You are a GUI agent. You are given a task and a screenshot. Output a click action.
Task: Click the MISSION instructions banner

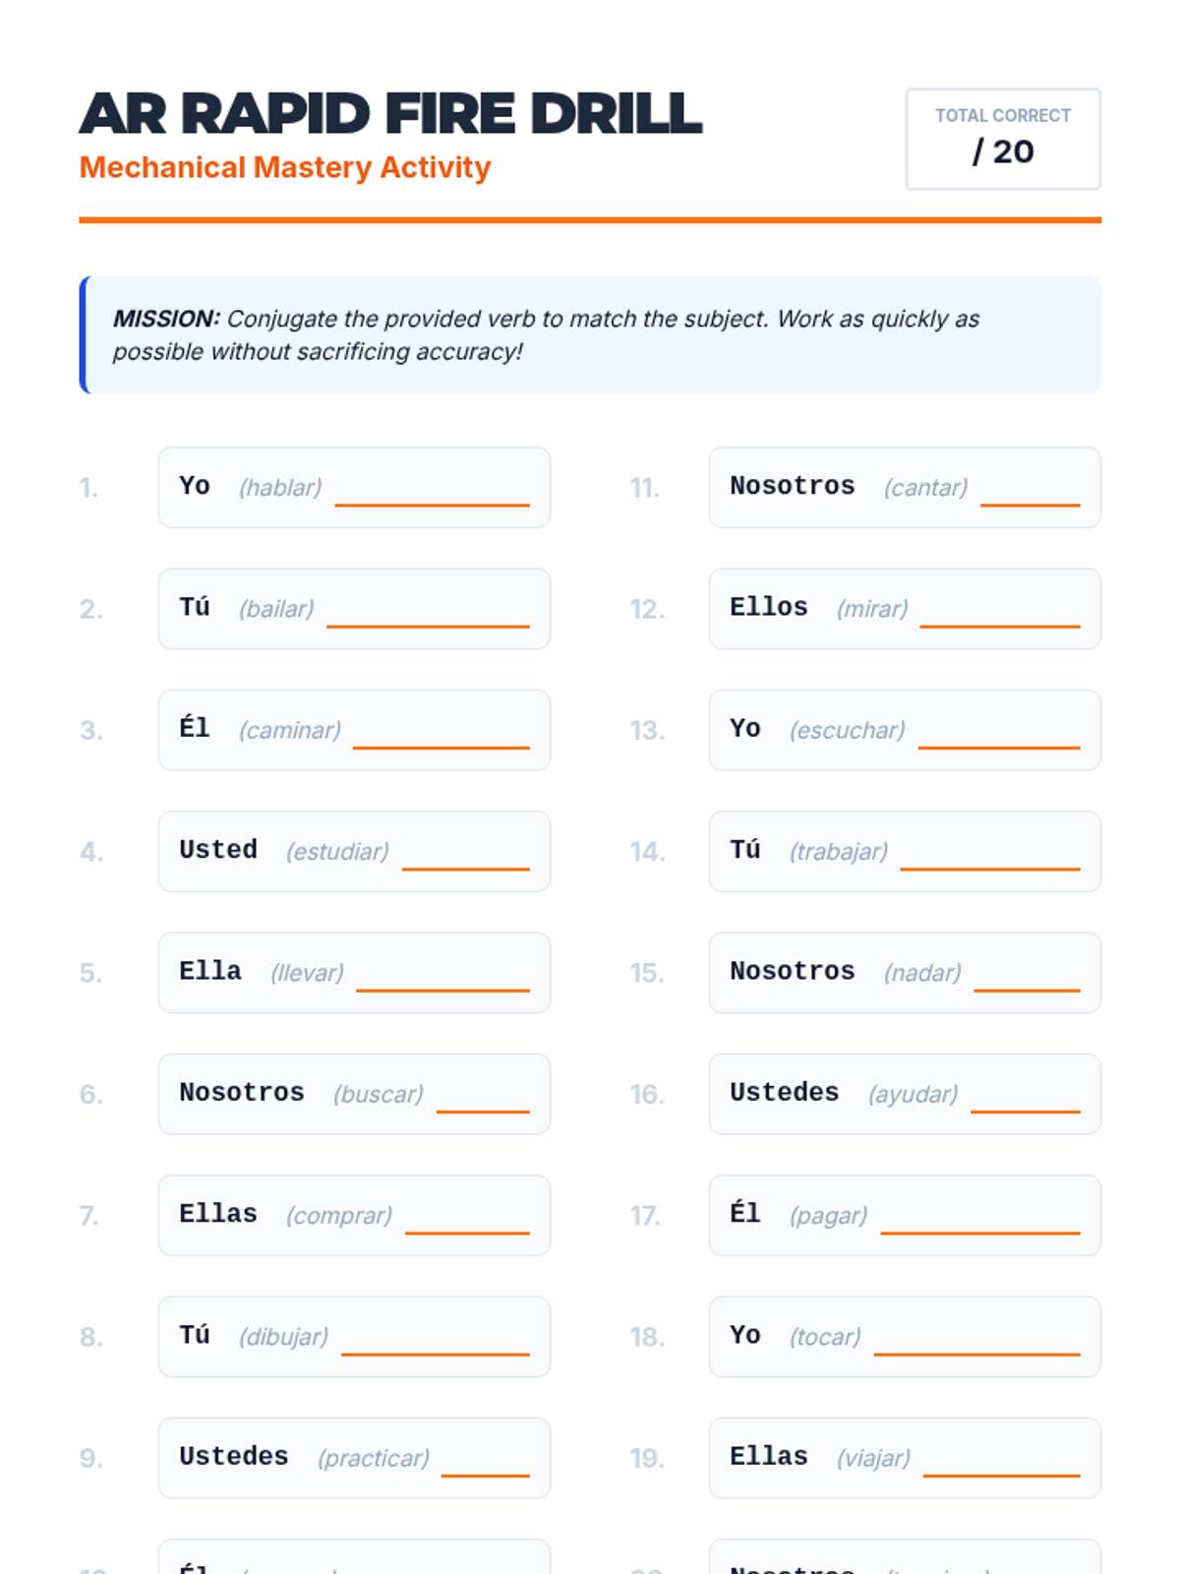(590, 335)
